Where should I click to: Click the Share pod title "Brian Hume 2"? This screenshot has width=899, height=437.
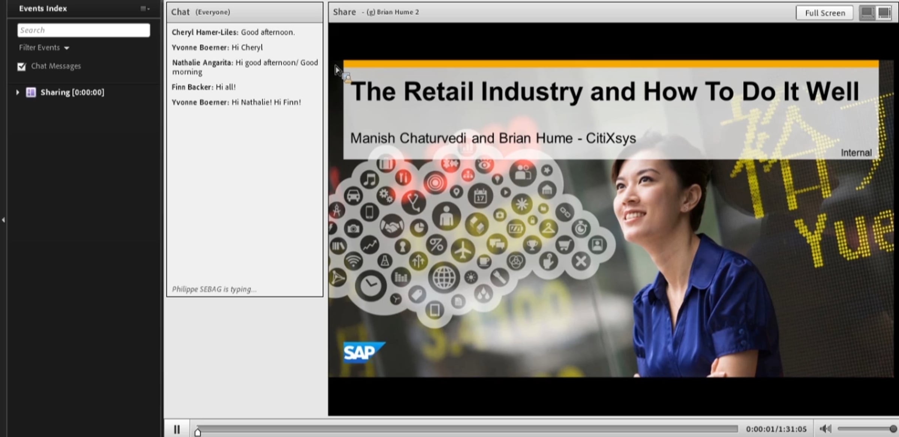376,12
